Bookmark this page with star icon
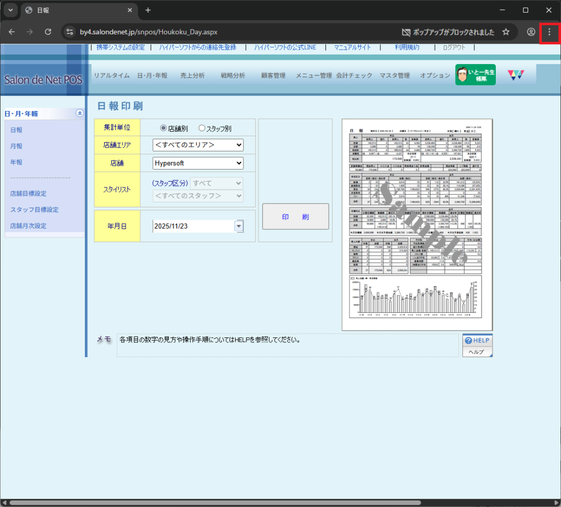This screenshot has height=507, width=561. point(506,32)
